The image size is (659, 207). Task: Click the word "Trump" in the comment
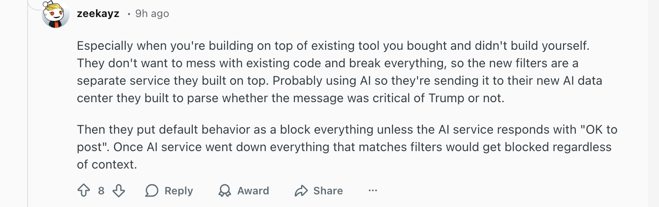(x=448, y=98)
